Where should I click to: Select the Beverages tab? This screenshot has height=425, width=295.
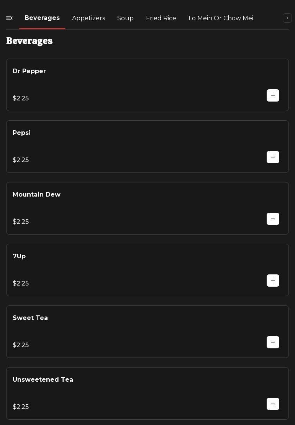(x=42, y=18)
